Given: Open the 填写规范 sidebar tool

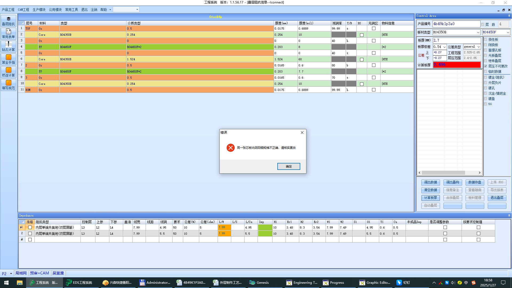Looking at the screenshot, I should (x=9, y=85).
